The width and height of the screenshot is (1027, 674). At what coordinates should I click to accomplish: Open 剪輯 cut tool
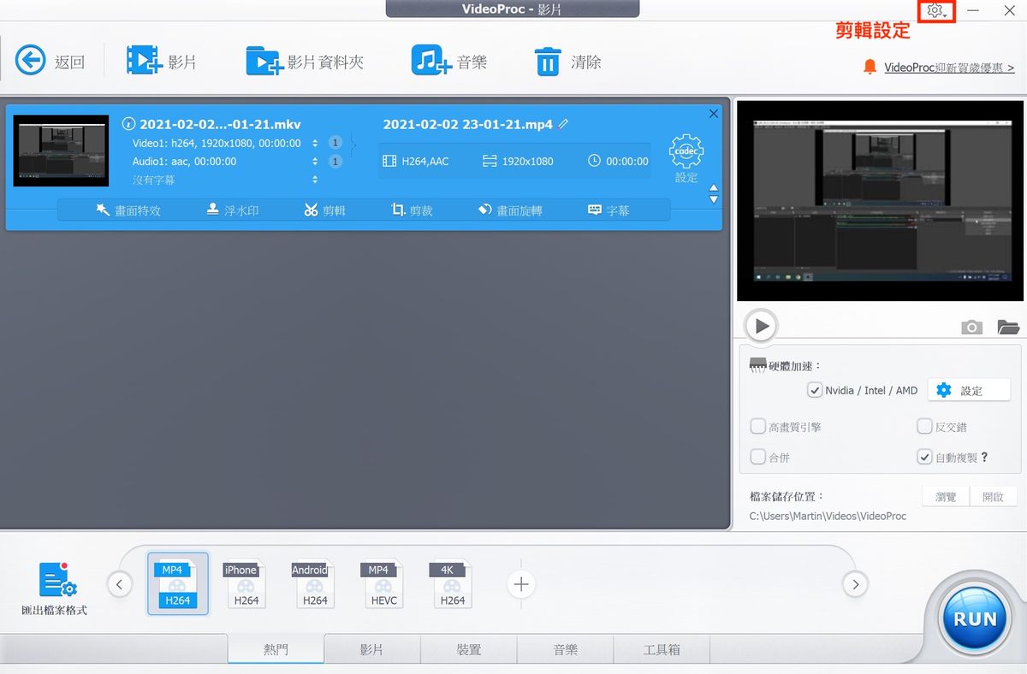tap(325, 210)
